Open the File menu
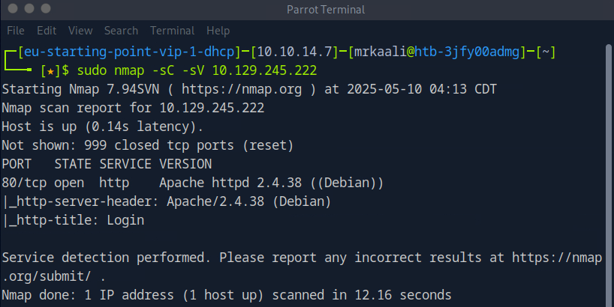 click(16, 31)
